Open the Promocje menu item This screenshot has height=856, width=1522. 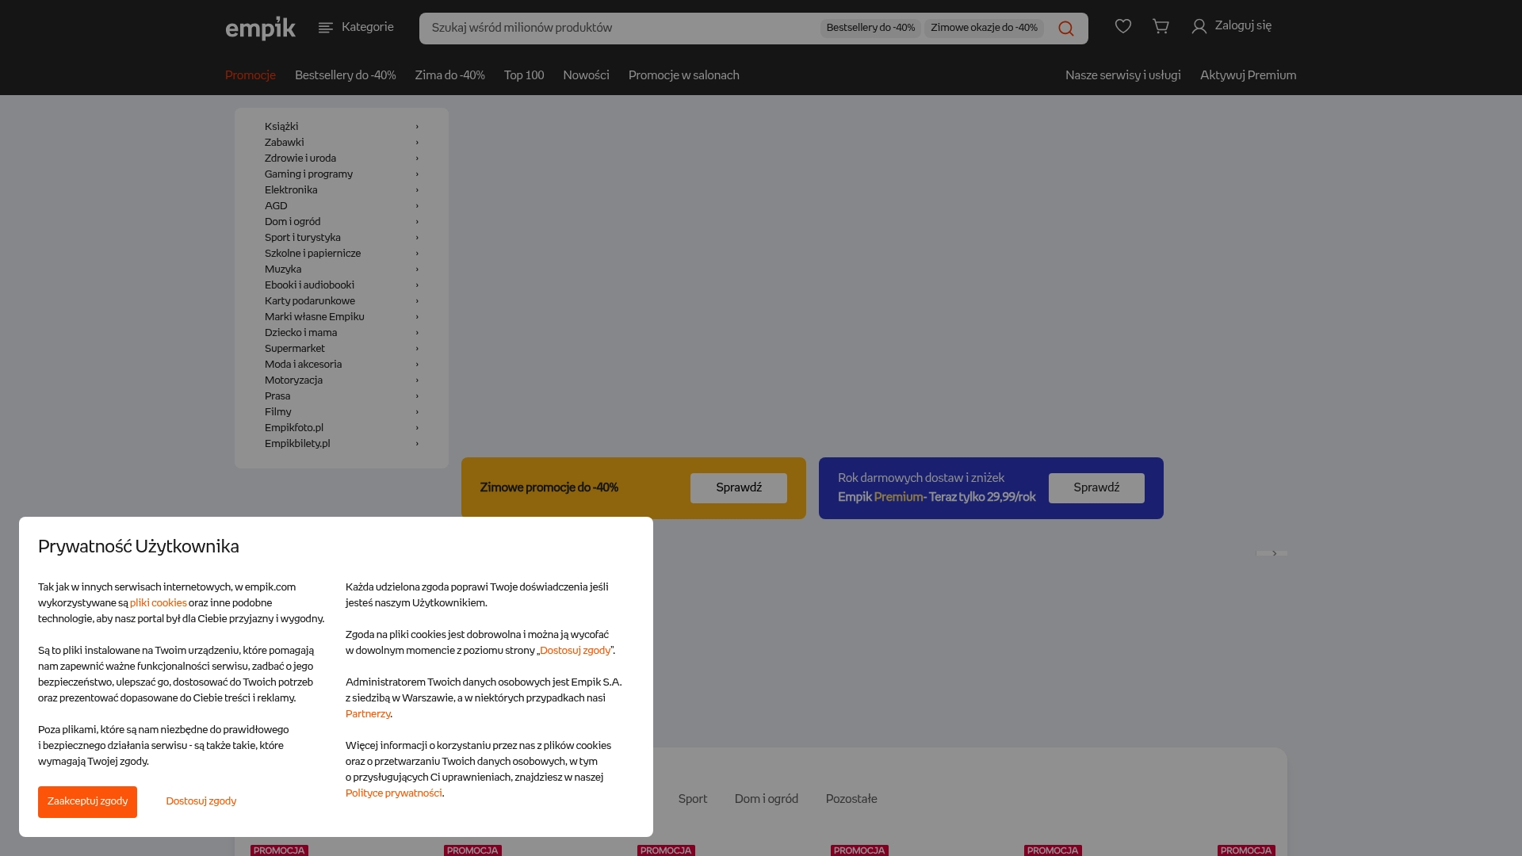(250, 75)
